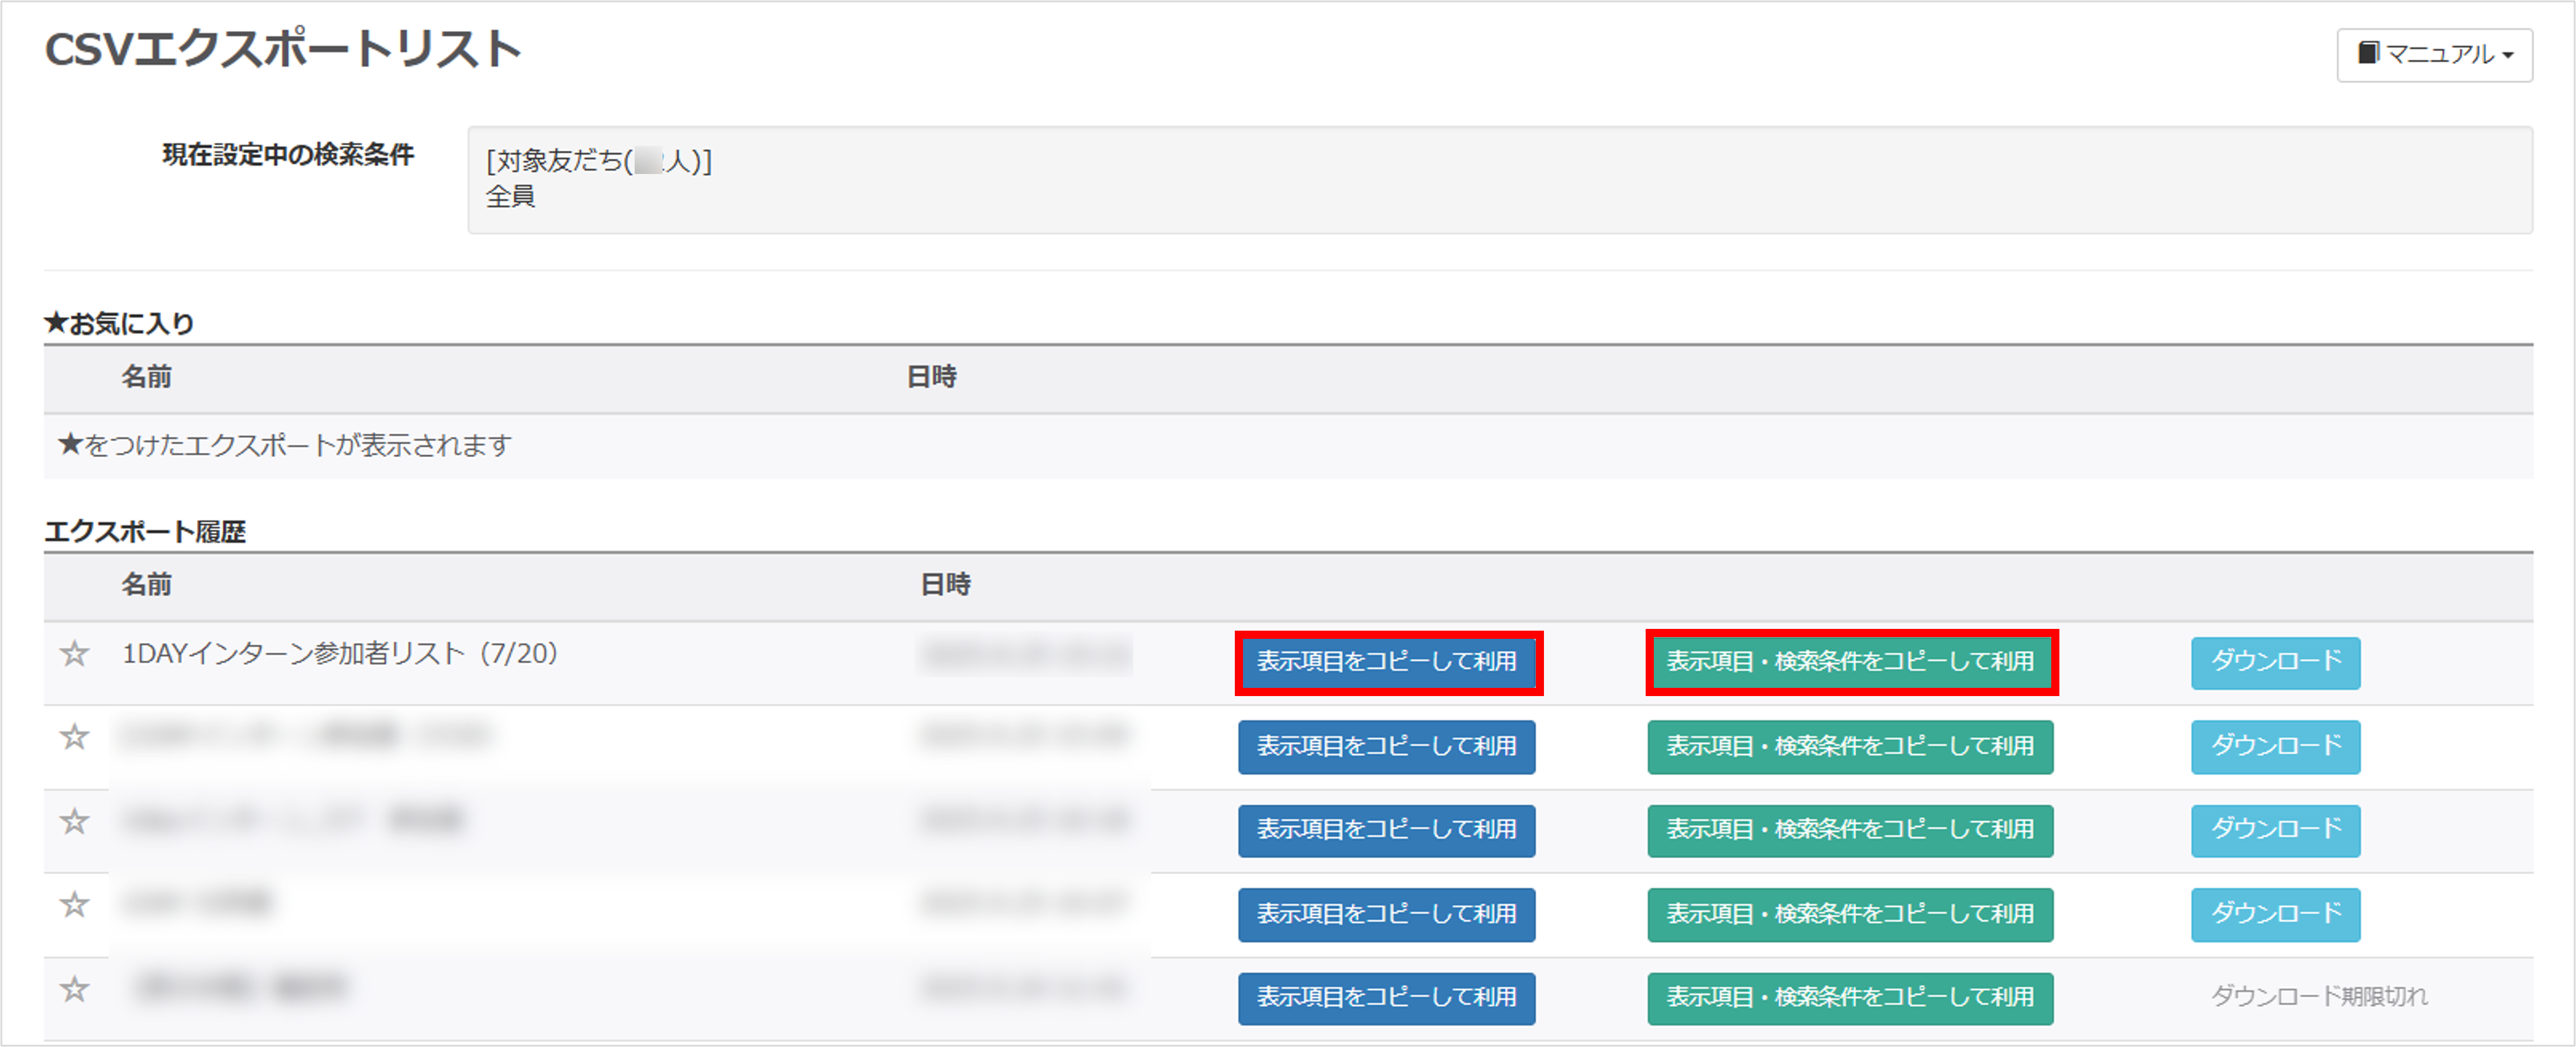The width and height of the screenshot is (2576, 1047).
Task: Copy display items and conditions, third row
Action: pos(1850,830)
